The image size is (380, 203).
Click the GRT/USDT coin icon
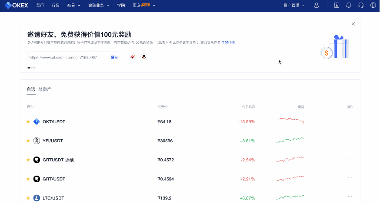point(37,179)
